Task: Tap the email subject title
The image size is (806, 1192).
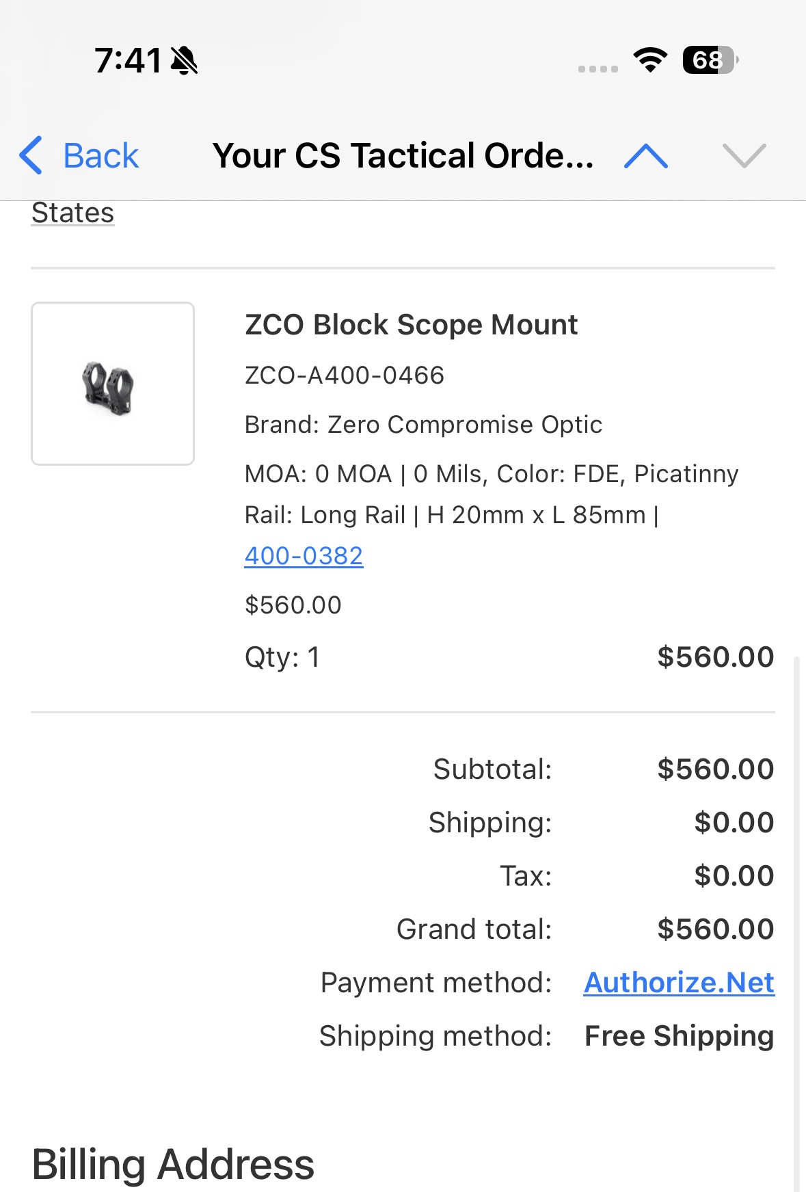Action: [403, 156]
